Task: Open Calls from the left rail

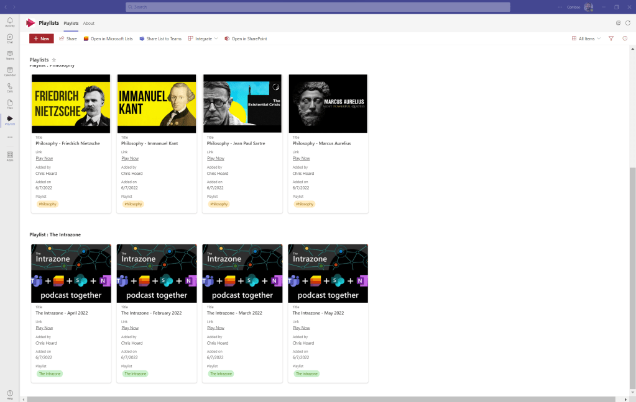Action: [10, 87]
